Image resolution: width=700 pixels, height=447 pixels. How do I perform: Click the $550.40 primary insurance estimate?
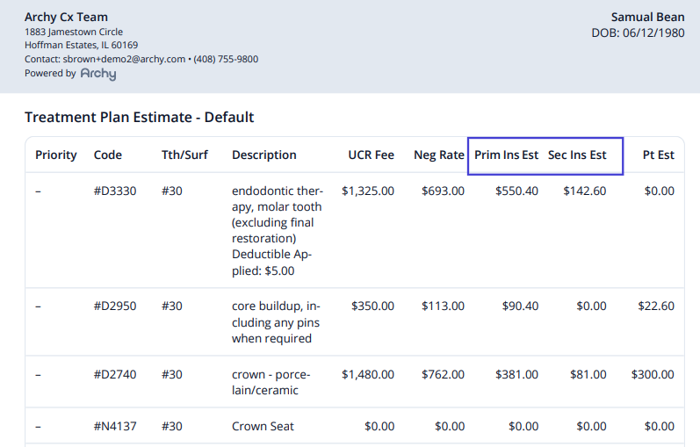(516, 191)
